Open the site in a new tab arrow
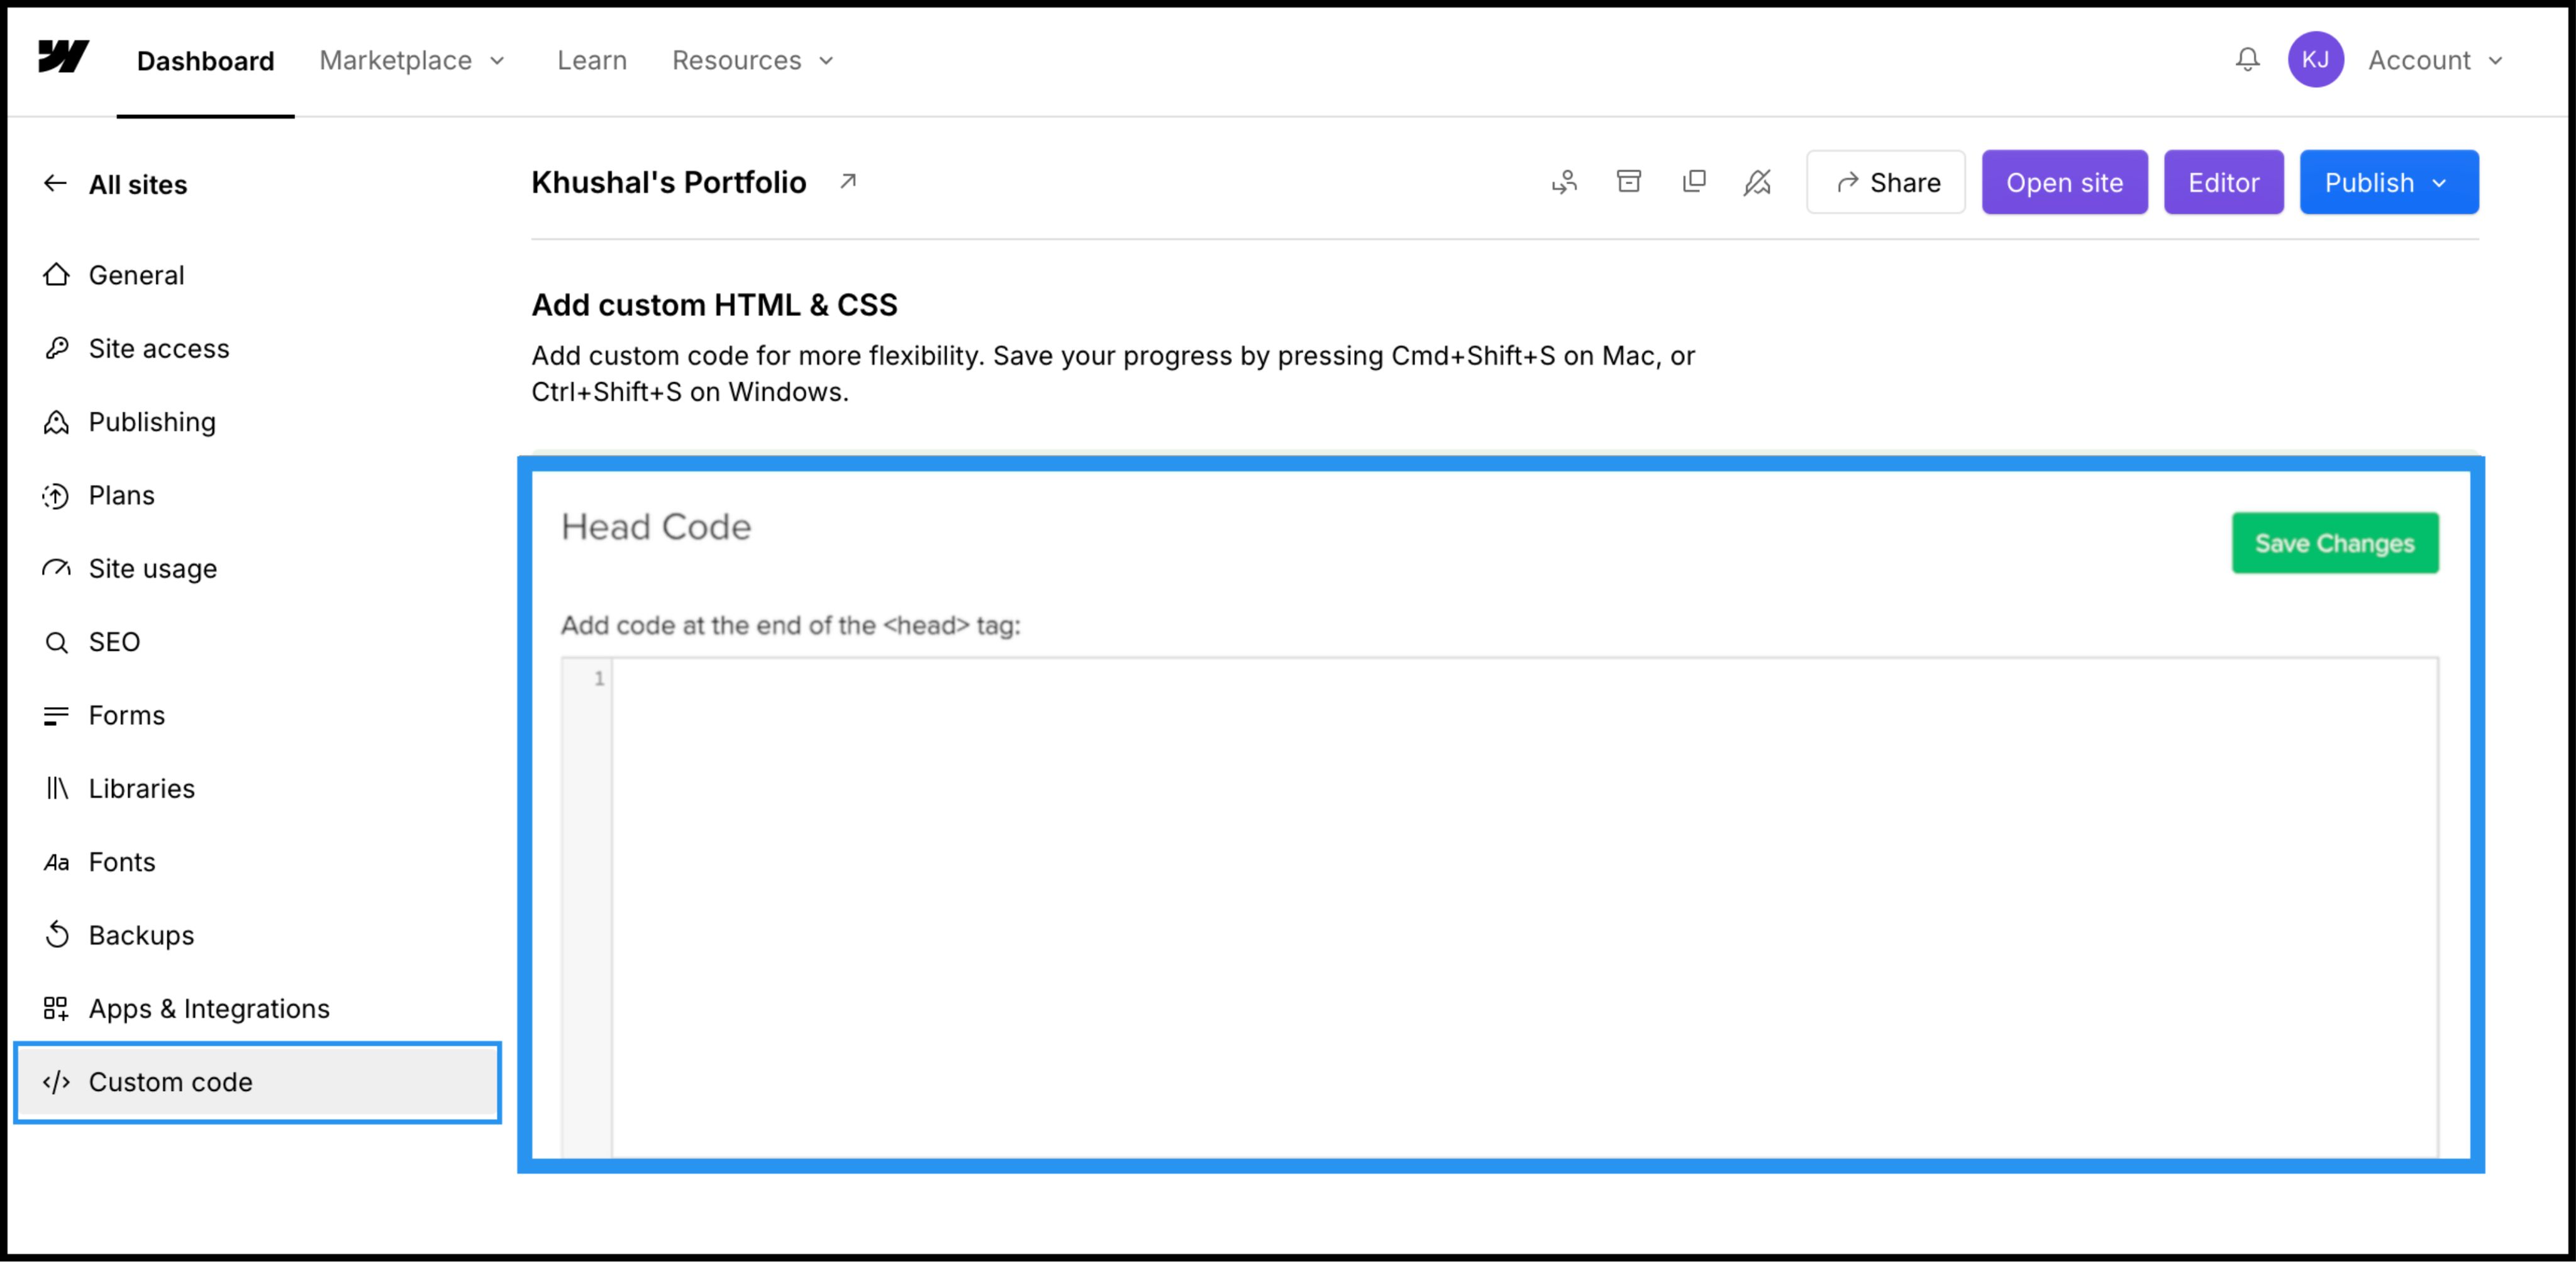2576x1262 pixels. point(847,182)
